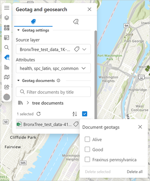This screenshot has height=181, width=150.
Task: Collapse the Geotag documents section
Action: (x=18, y=81)
